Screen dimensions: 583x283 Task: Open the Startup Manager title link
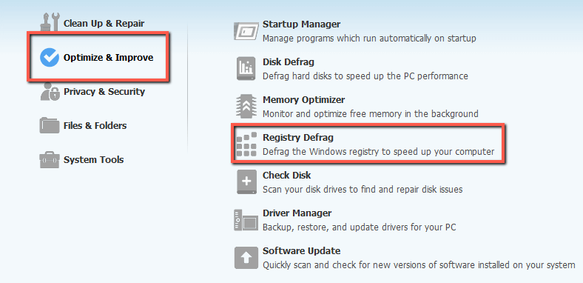[x=302, y=24]
